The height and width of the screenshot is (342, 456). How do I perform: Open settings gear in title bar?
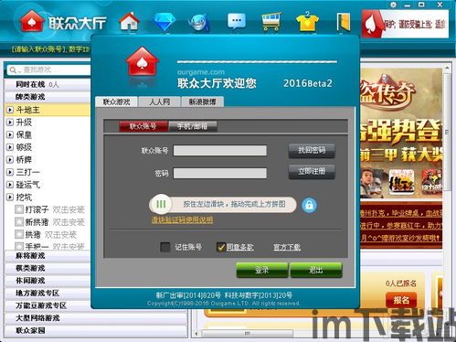click(393, 5)
